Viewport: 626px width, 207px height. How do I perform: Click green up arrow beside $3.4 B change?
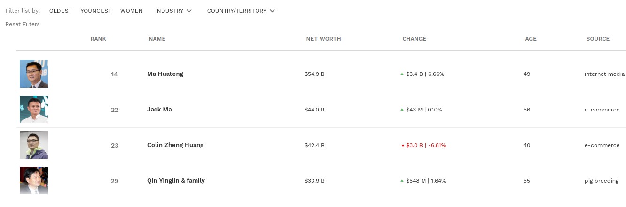tap(402, 74)
